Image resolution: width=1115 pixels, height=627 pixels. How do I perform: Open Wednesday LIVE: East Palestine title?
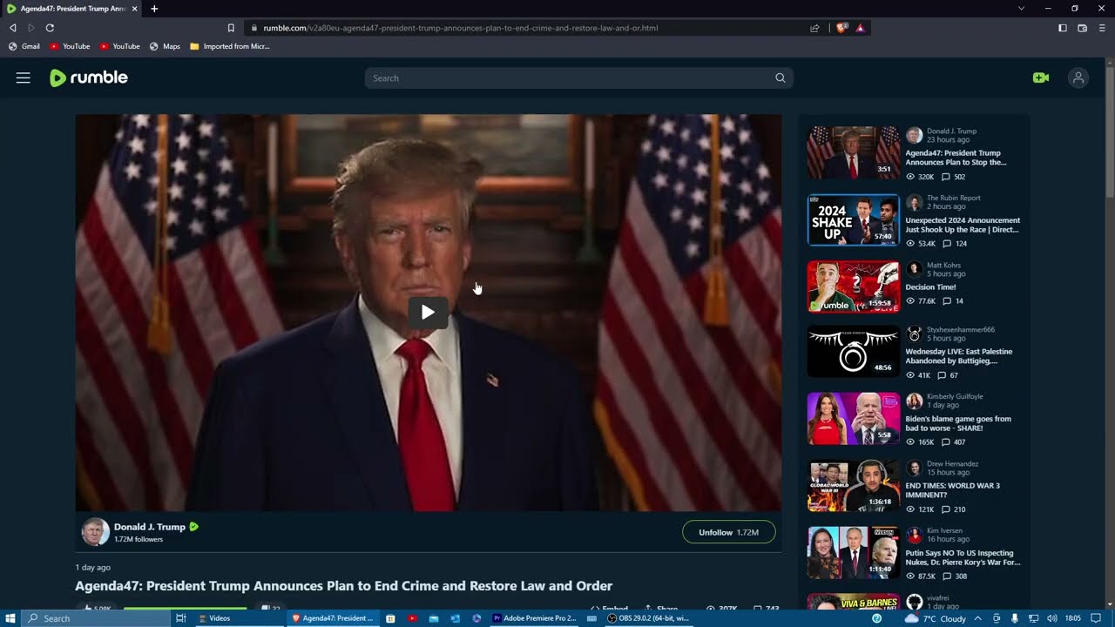958,356
